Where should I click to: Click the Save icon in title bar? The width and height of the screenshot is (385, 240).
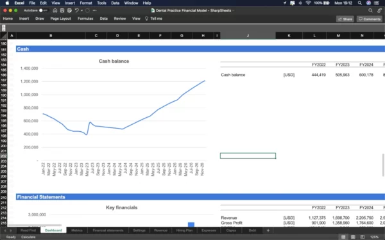tap(62, 10)
